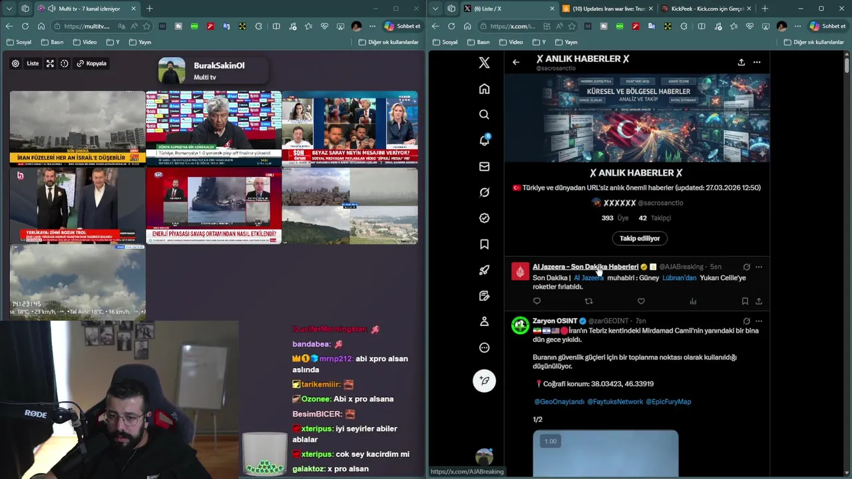Image resolution: width=852 pixels, height=479 pixels.
Task: Share the ANLIK HABERLER list
Action: [x=741, y=62]
